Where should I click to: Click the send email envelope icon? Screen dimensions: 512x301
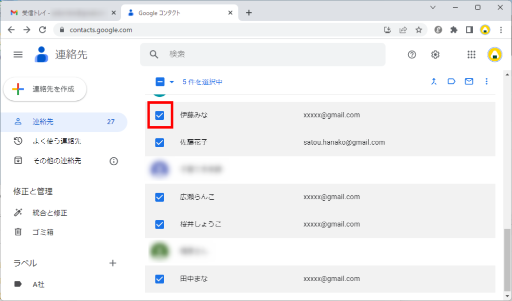pos(469,81)
